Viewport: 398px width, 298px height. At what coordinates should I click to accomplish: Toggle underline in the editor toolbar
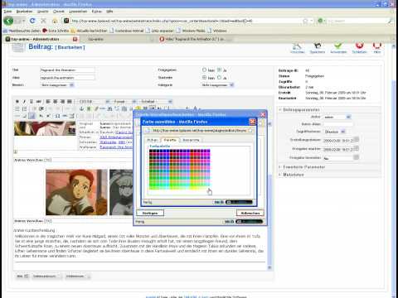[32, 102]
